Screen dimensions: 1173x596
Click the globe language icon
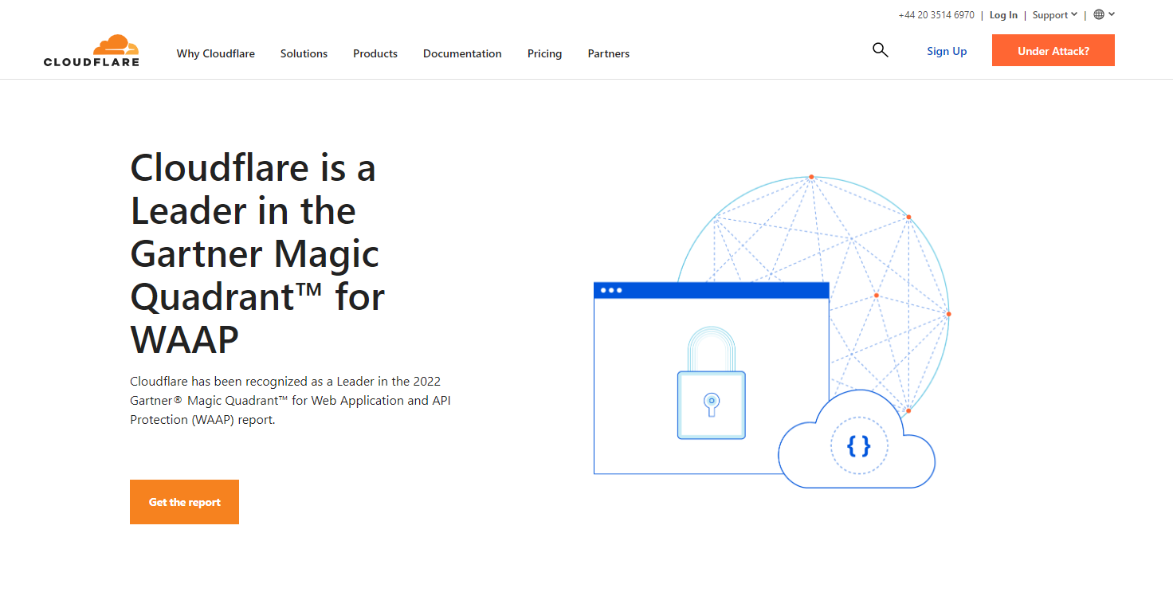click(x=1099, y=14)
